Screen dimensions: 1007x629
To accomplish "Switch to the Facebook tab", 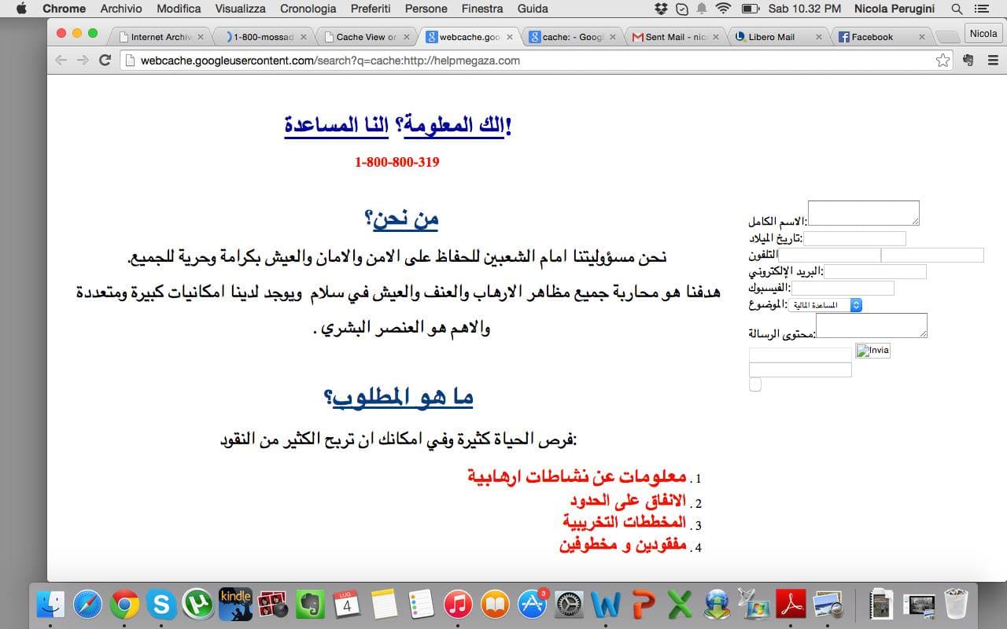I will pyautogui.click(x=880, y=37).
